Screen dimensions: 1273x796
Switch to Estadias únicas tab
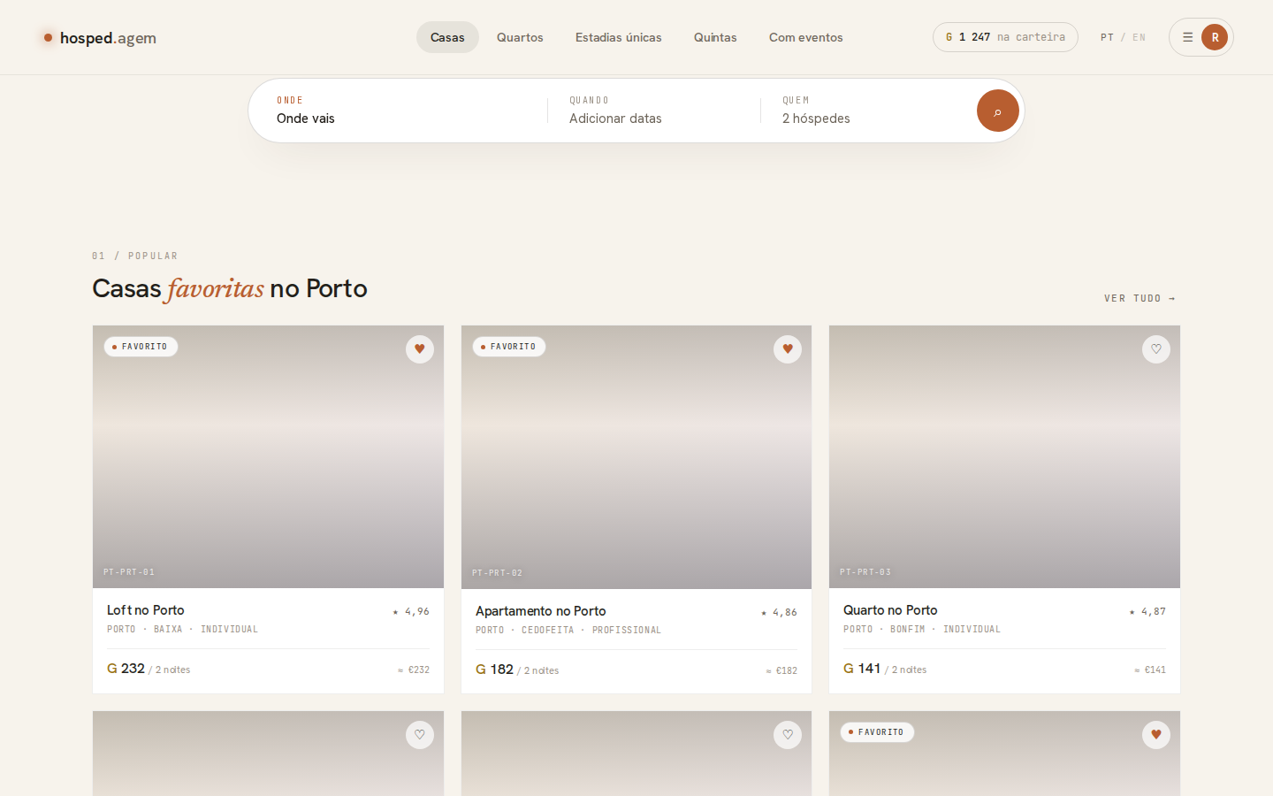619,37
